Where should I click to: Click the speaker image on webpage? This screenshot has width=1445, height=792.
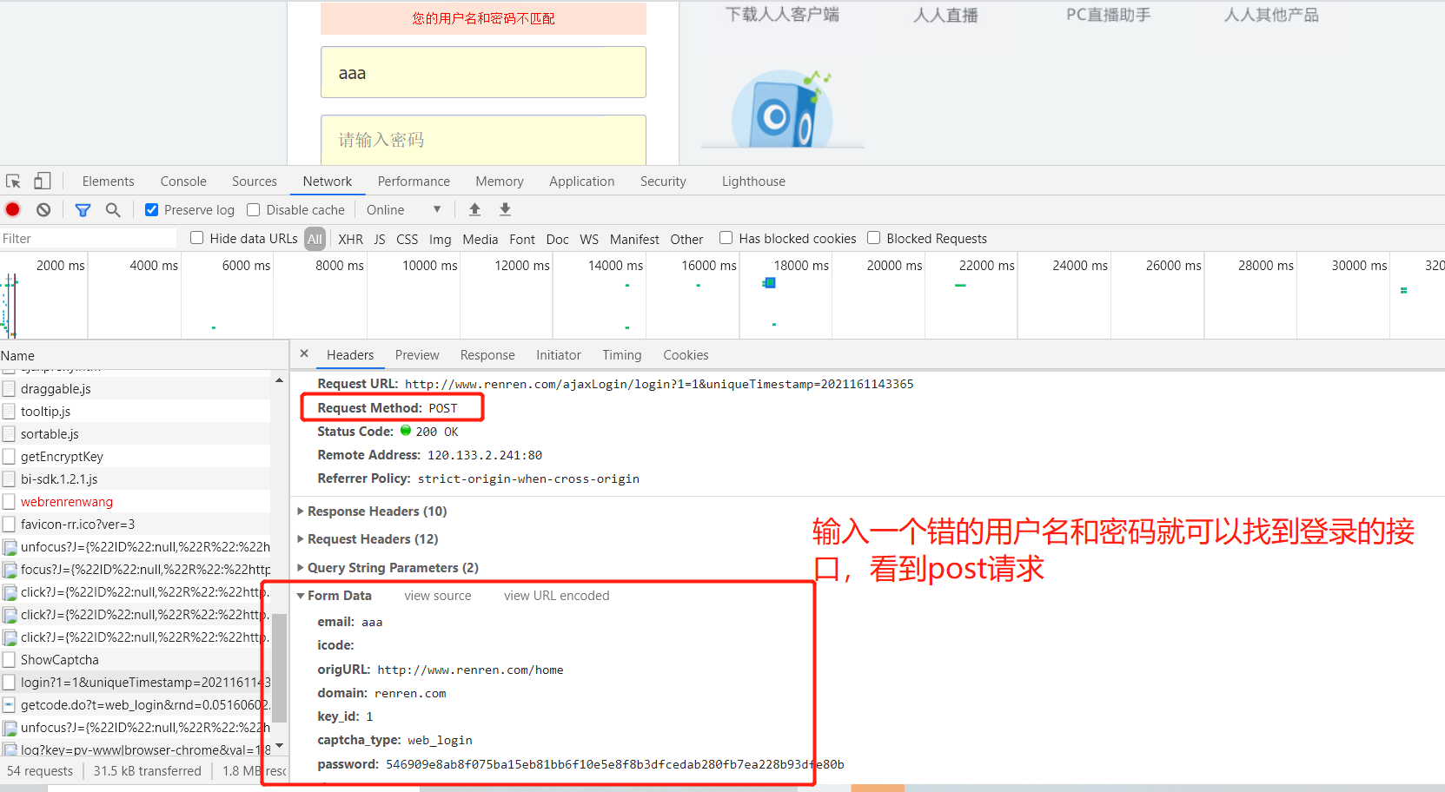coord(782,110)
